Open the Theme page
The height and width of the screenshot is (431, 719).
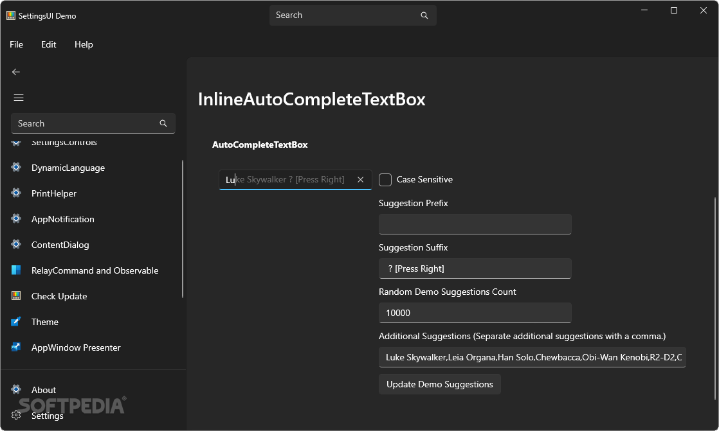(x=92, y=322)
